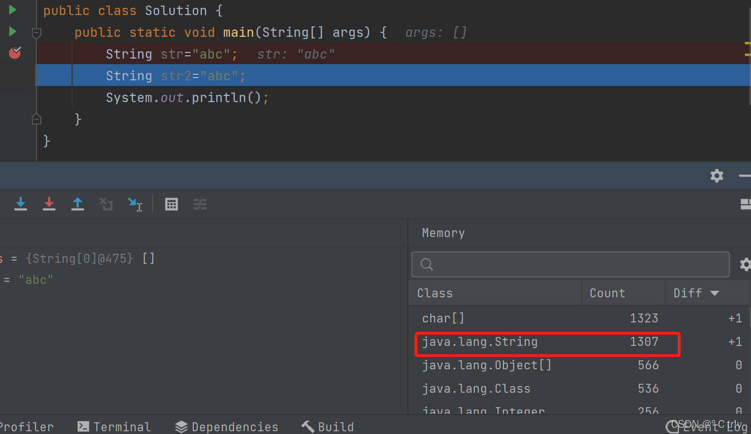The width and height of the screenshot is (751, 434).
Task: Click the count 536 cell
Action: (x=648, y=389)
